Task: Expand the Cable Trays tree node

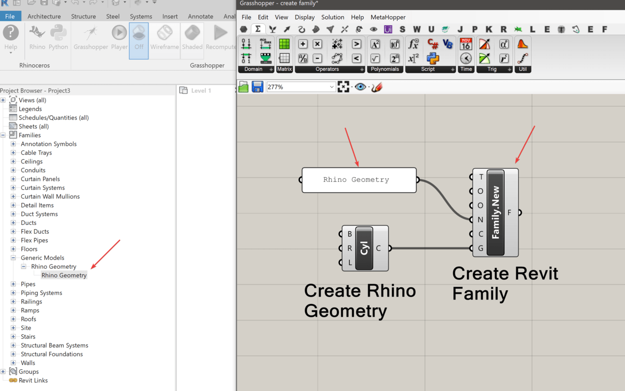Action: [13, 153]
